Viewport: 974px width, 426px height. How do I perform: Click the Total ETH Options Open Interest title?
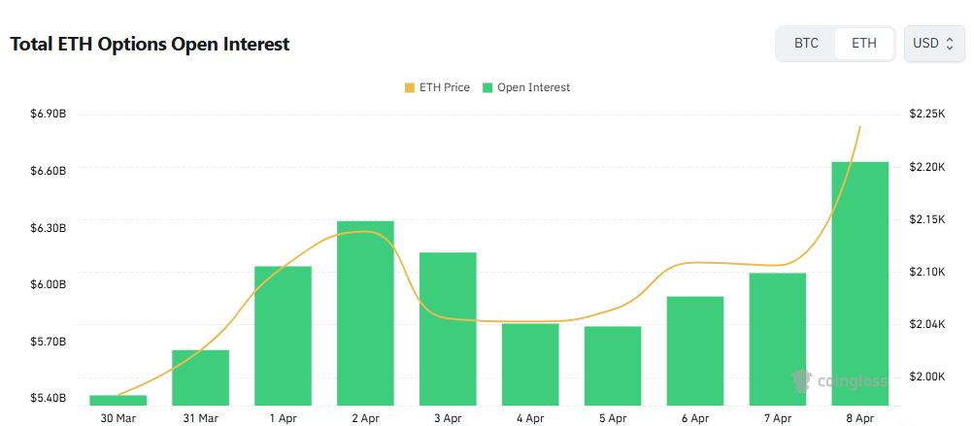pos(150,44)
